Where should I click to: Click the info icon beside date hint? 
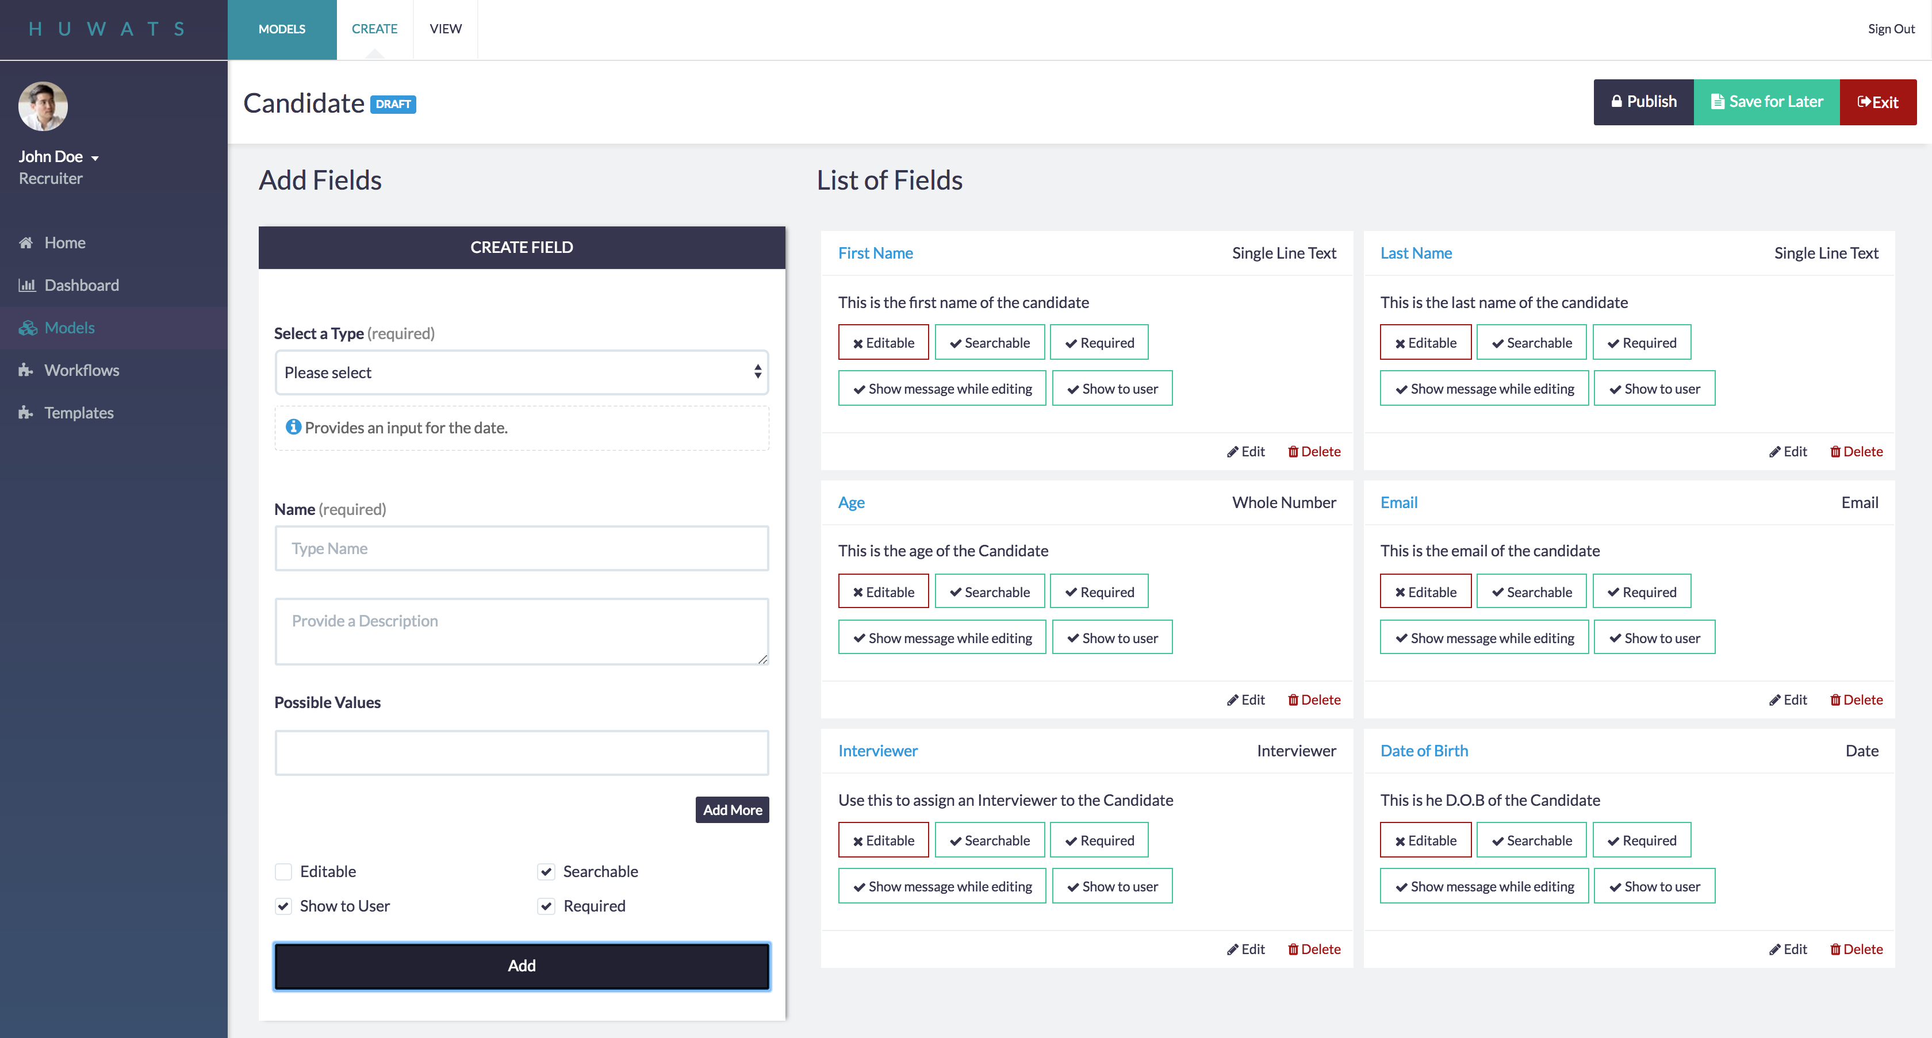[x=293, y=426]
